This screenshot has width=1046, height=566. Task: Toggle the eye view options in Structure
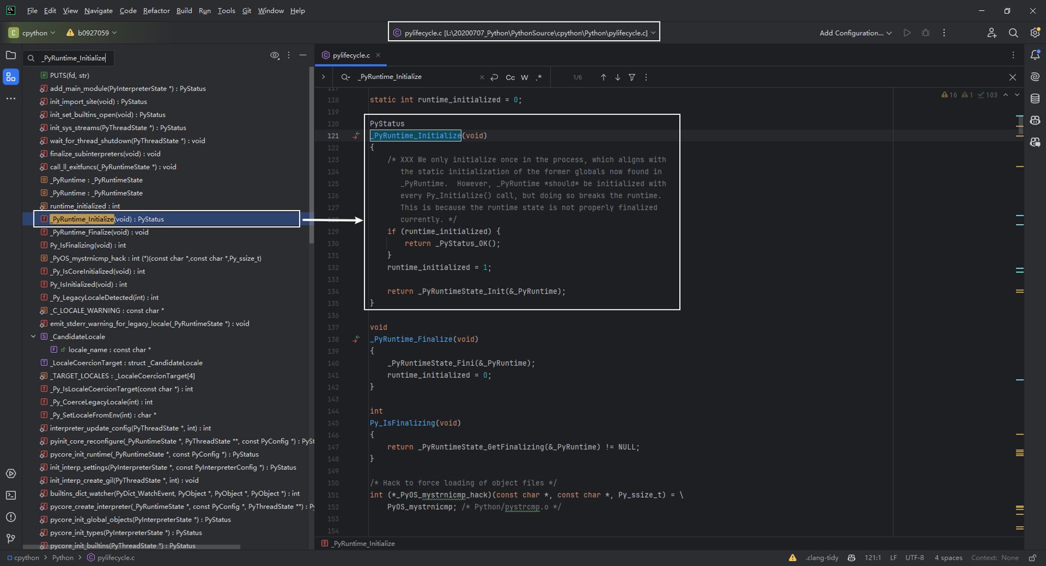click(x=274, y=55)
